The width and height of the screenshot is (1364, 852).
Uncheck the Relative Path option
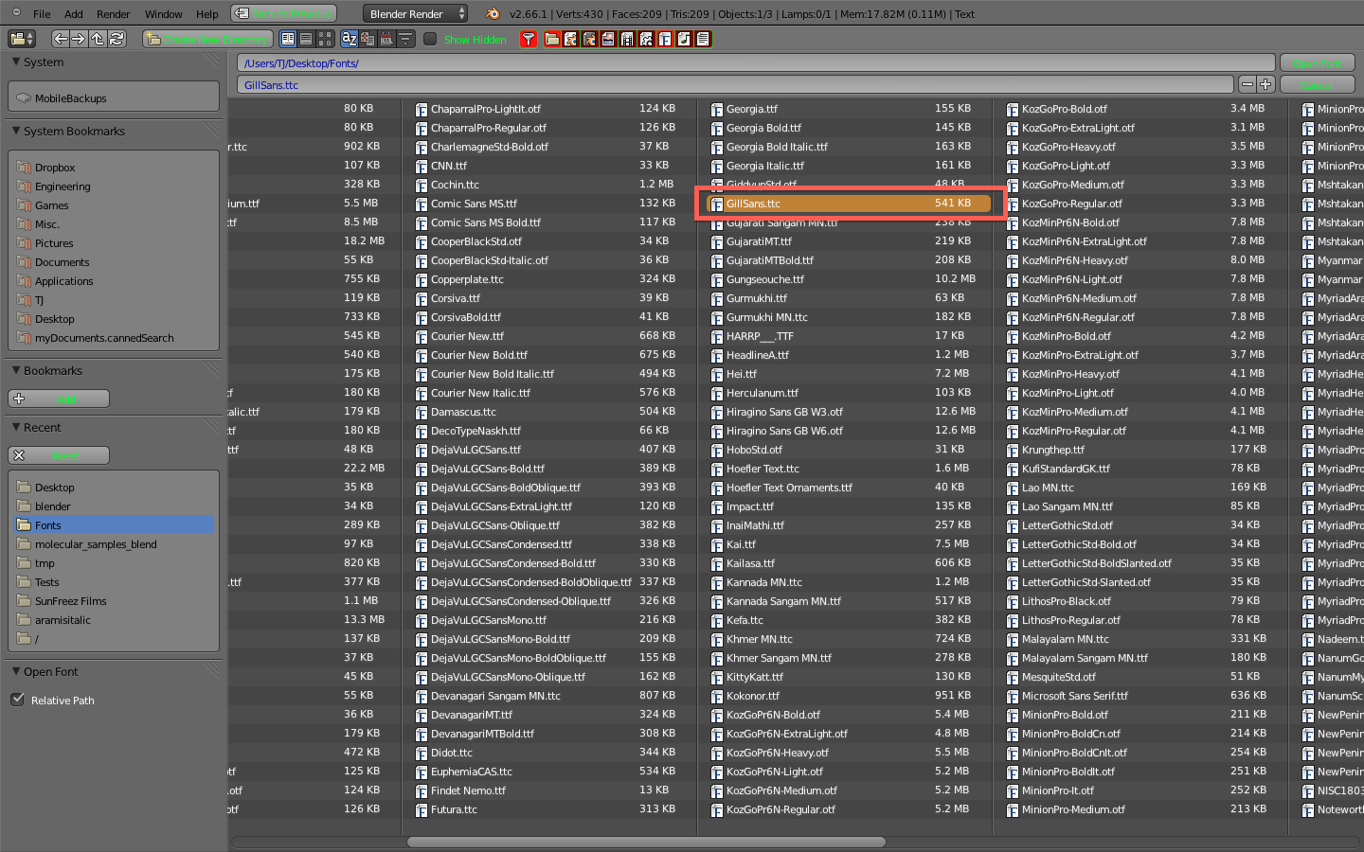(x=17, y=700)
